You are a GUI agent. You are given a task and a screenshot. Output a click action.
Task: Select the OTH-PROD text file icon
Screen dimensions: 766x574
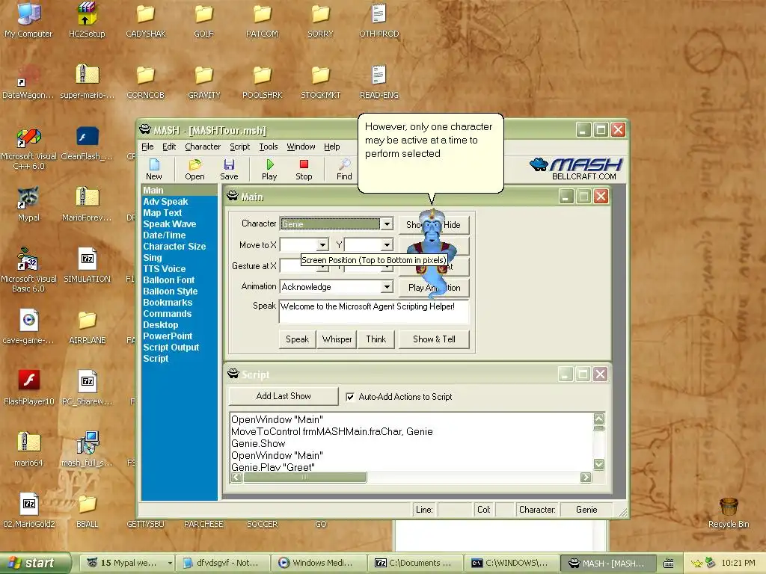[x=379, y=13]
